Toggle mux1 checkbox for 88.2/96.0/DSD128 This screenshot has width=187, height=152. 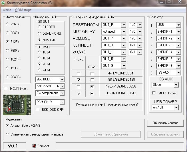tap(92, 80)
